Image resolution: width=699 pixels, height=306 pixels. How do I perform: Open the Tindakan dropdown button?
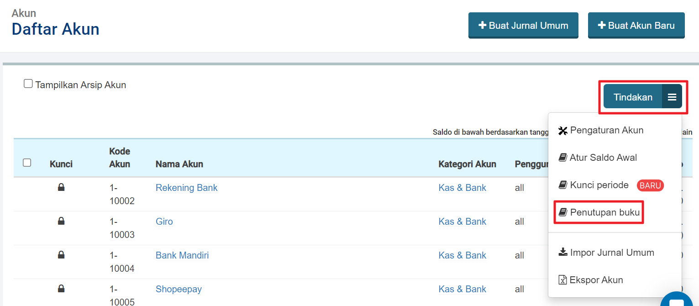pyautogui.click(x=633, y=97)
